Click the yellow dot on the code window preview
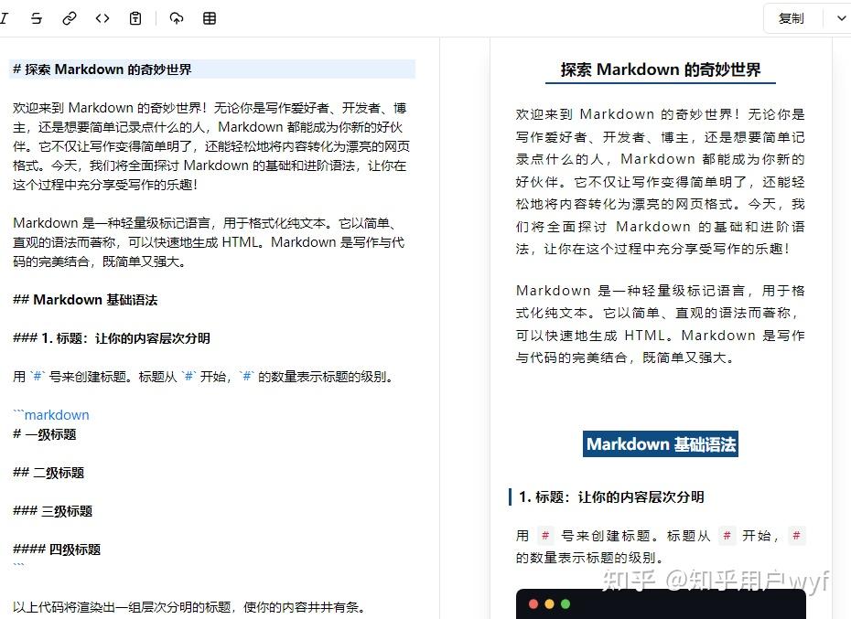Screen dimensions: 851x619 tap(548, 604)
